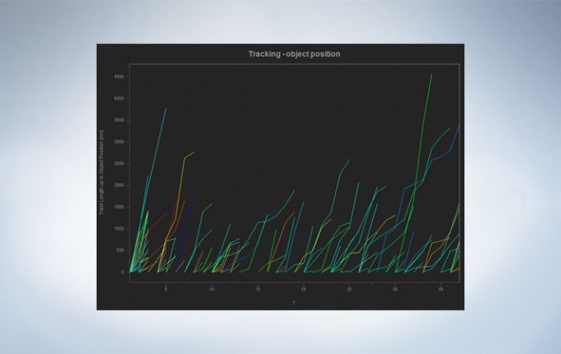The height and width of the screenshot is (354, 561).
Task: Select the 3500 tick on the vertical axis
Action: 121,119
